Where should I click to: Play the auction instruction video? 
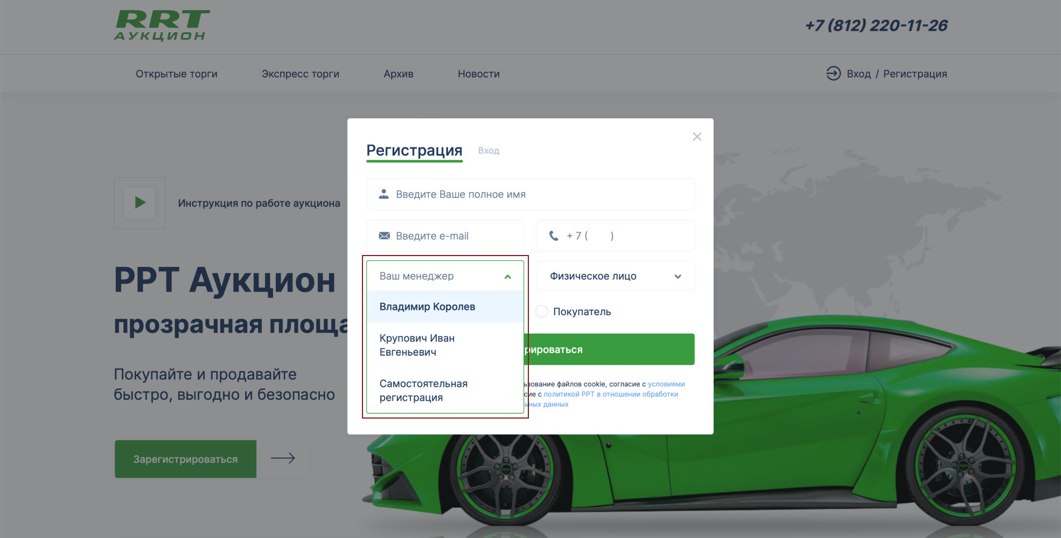pos(139,203)
